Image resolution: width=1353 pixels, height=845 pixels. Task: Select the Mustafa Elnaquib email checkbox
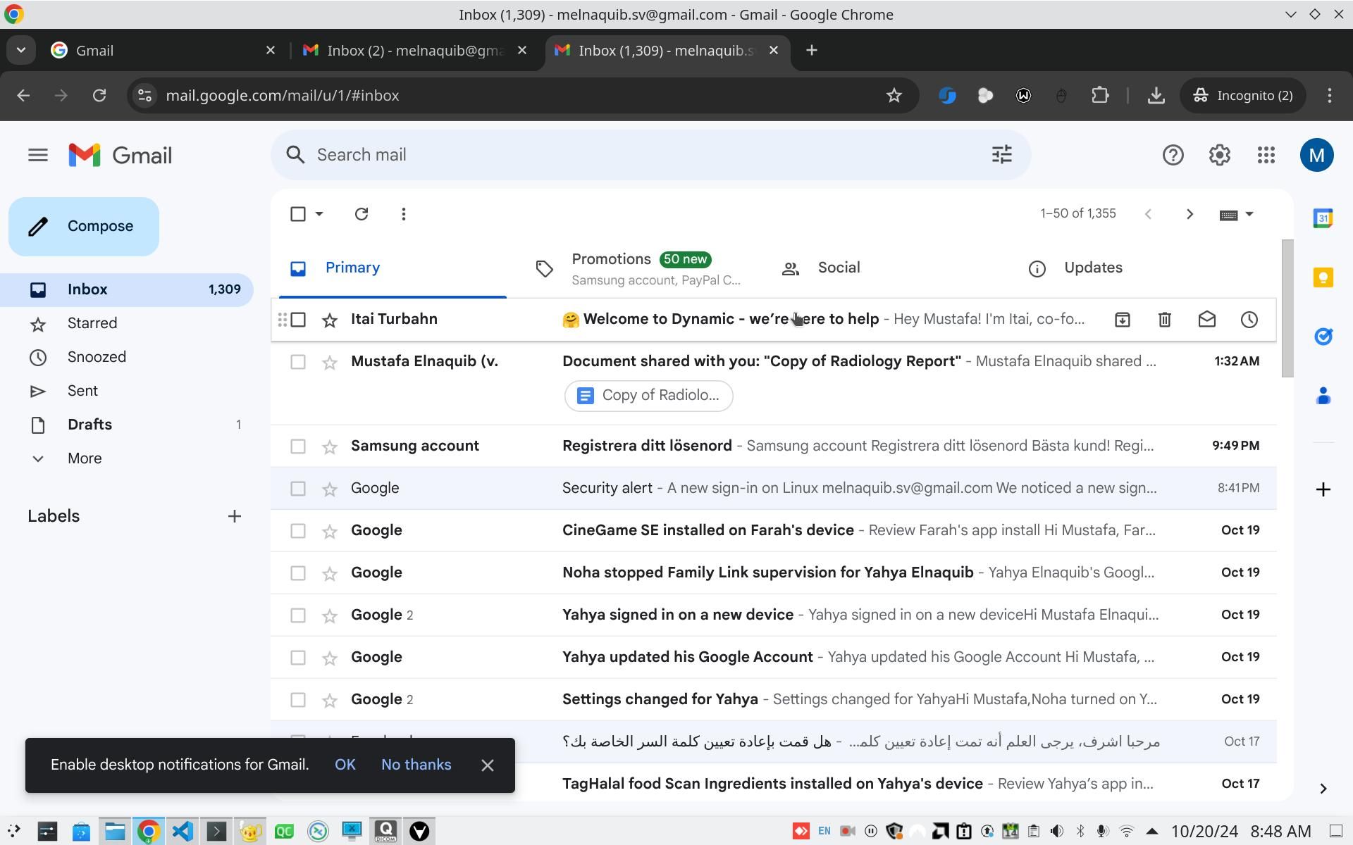pyautogui.click(x=298, y=362)
